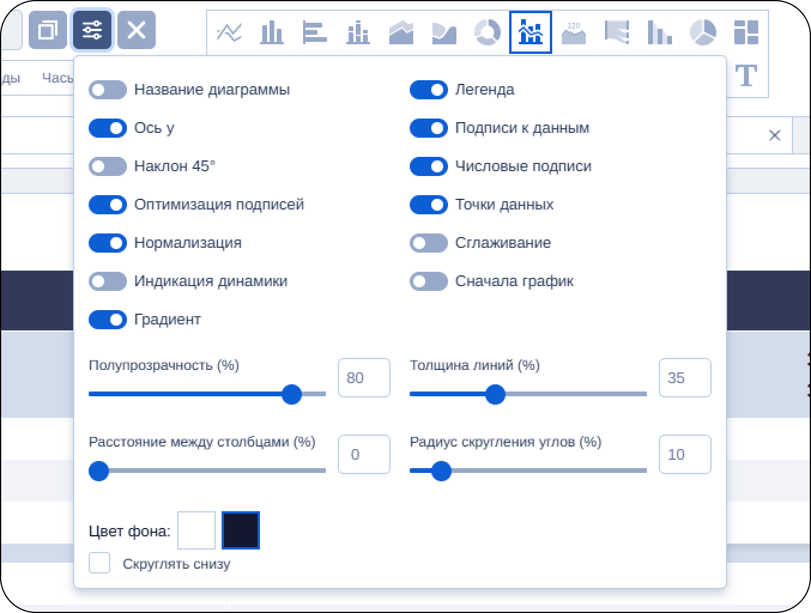Click the Радиус скругления углов value field

(685, 454)
